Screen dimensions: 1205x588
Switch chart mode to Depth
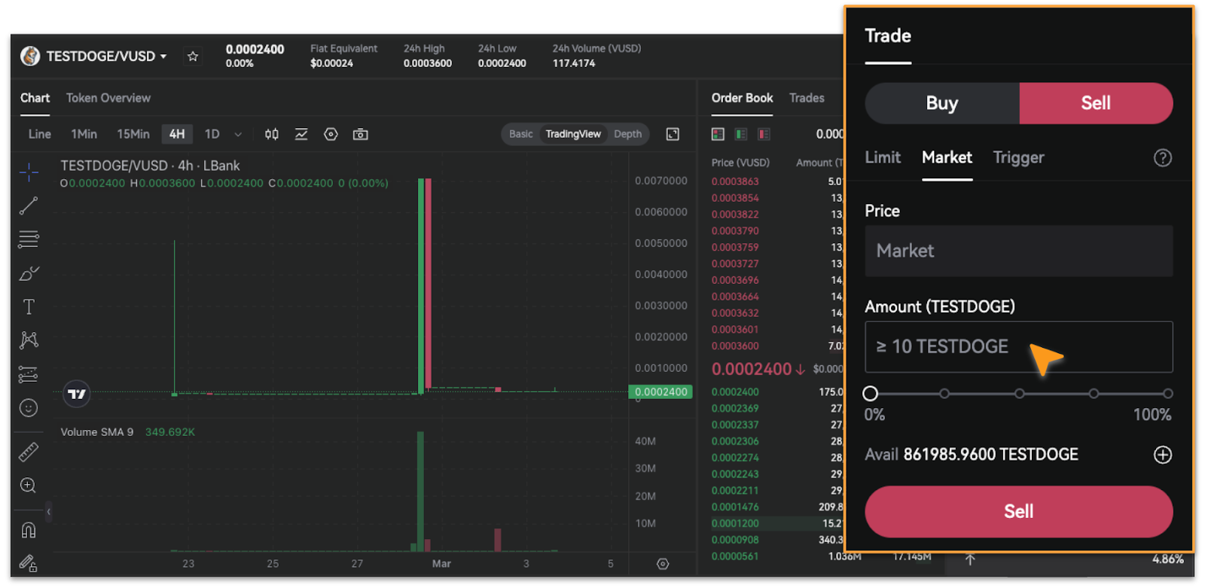[x=627, y=134]
